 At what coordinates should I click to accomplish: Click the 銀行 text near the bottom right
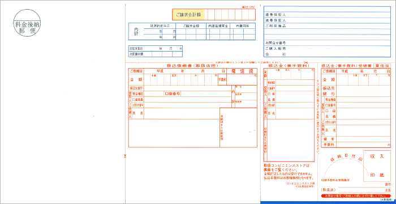click(x=388, y=185)
